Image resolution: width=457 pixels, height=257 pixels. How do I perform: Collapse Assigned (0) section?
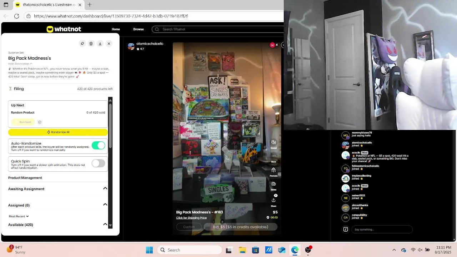105,205
